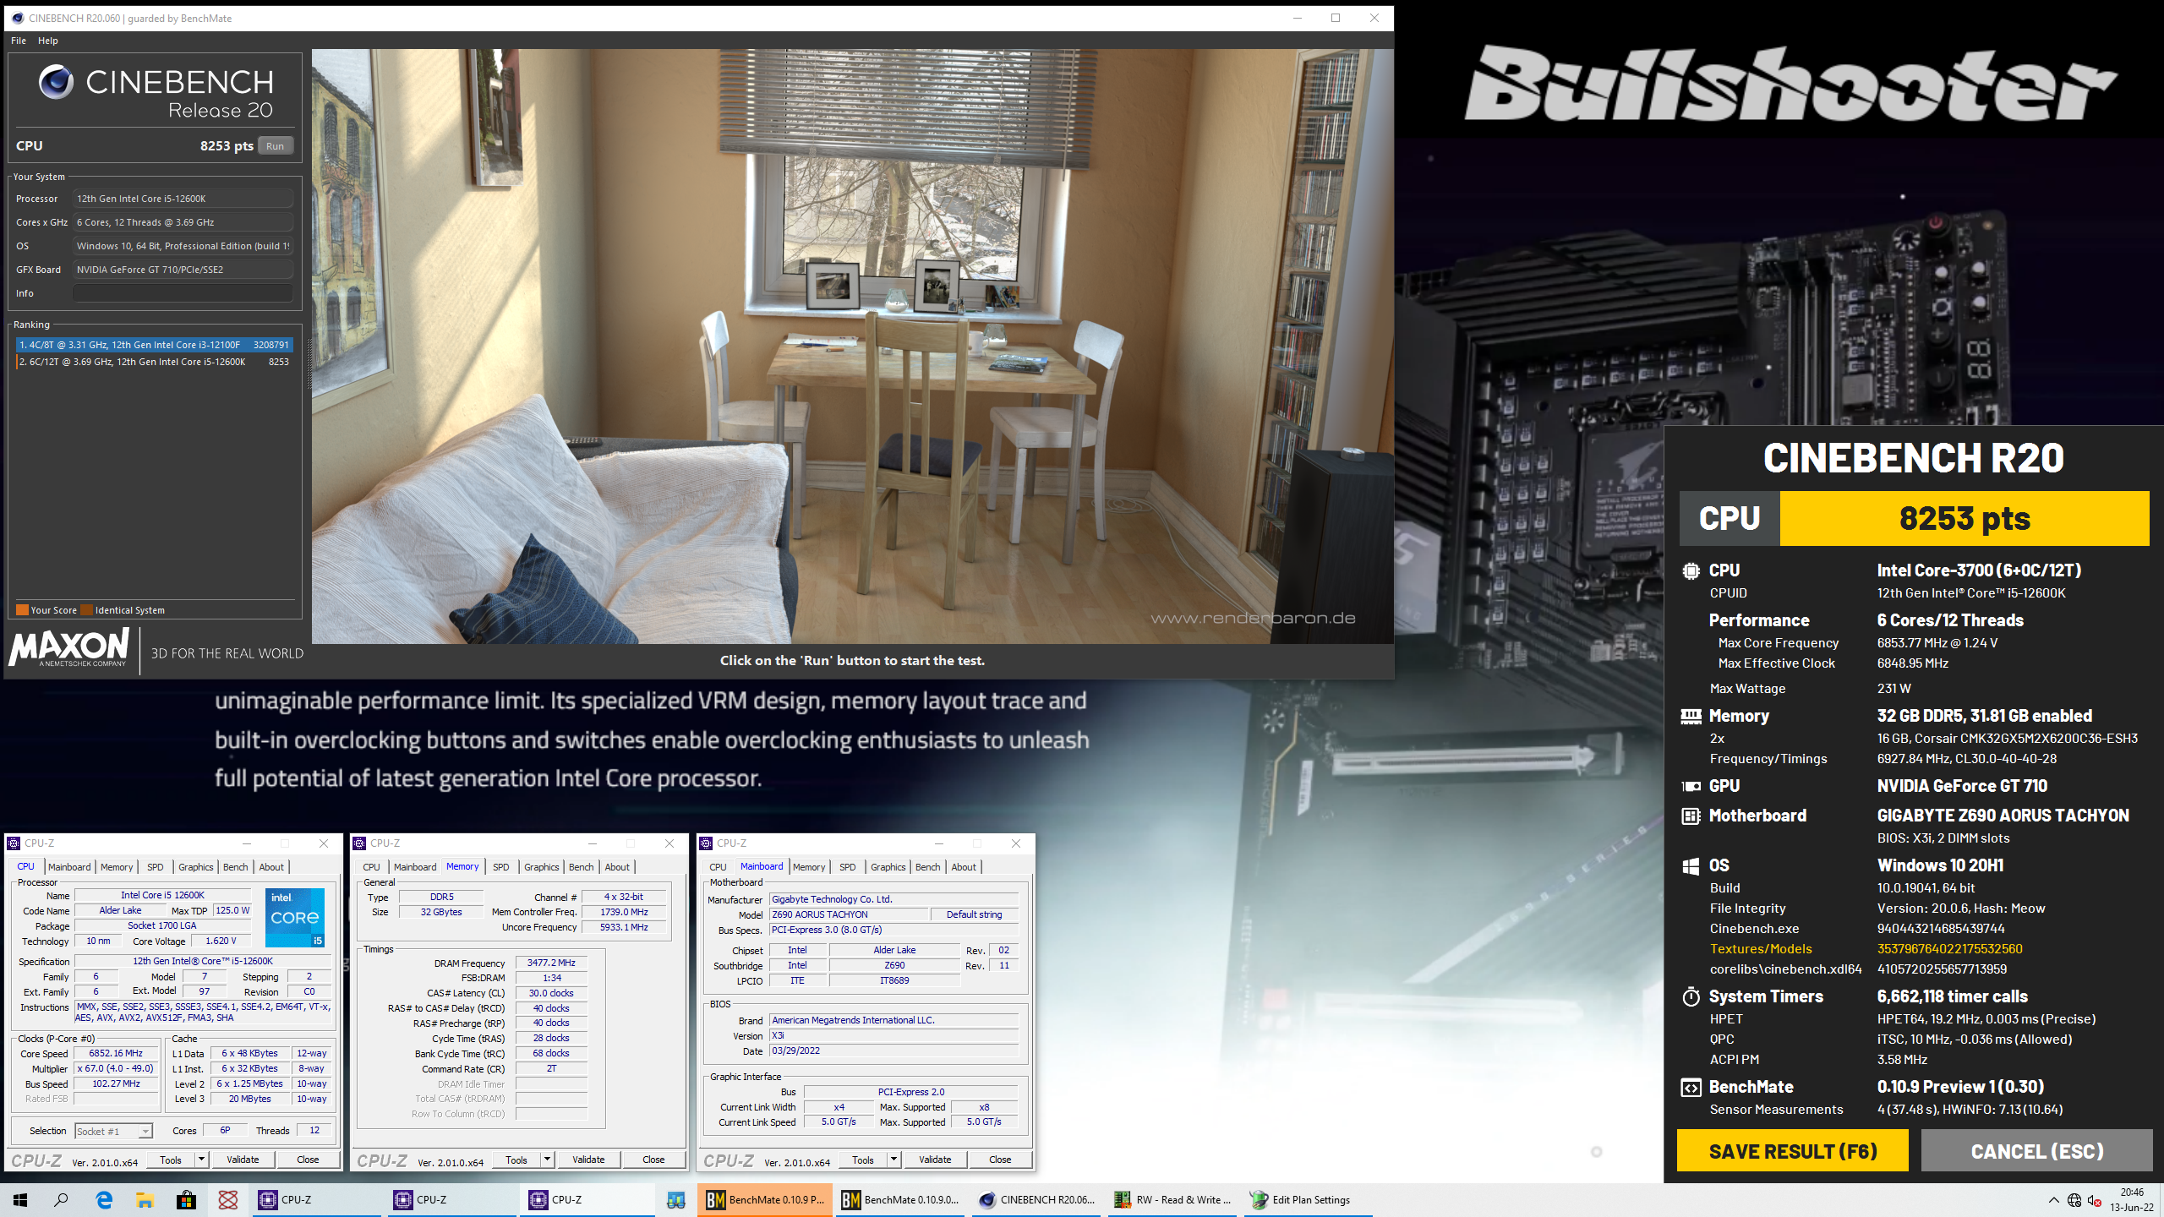Save the BenchMate result (F6)
Screen dimensions: 2164x1217
(x=1792, y=1151)
